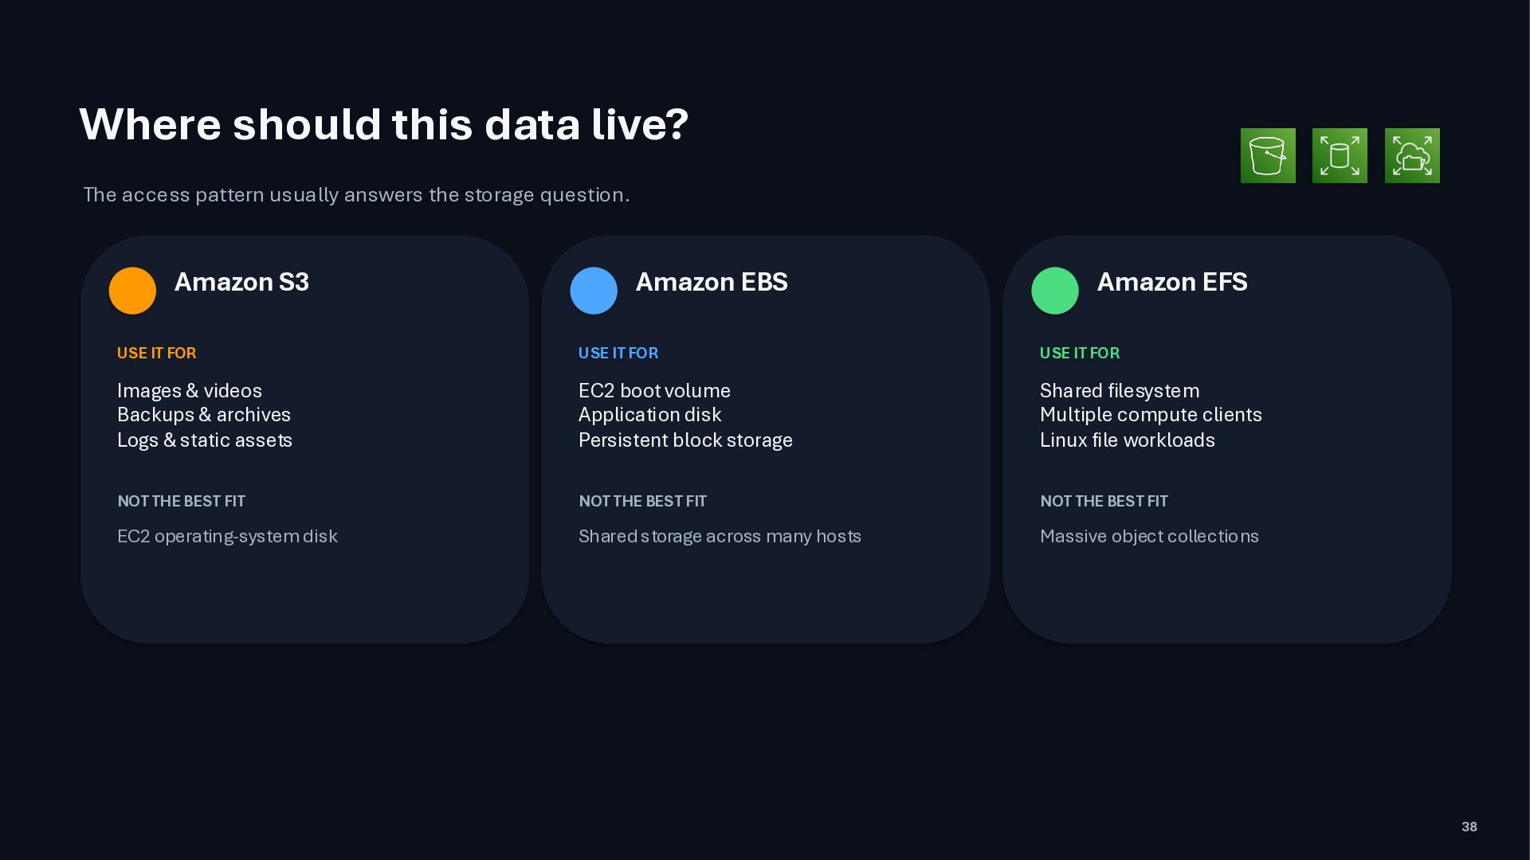Click "Massive object collections" text

1149,537
